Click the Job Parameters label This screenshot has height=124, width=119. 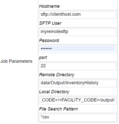pyautogui.click(x=16, y=61)
